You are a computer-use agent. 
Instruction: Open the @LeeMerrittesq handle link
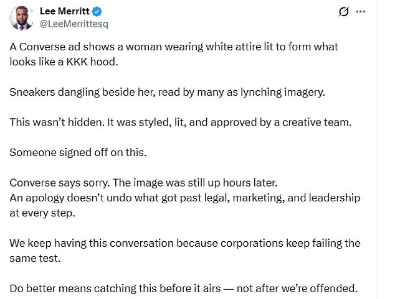click(74, 24)
